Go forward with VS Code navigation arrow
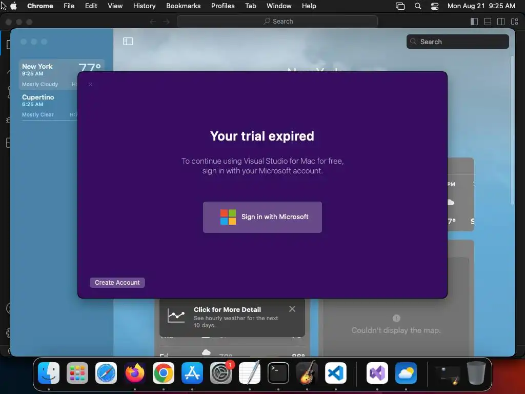 [x=167, y=22]
